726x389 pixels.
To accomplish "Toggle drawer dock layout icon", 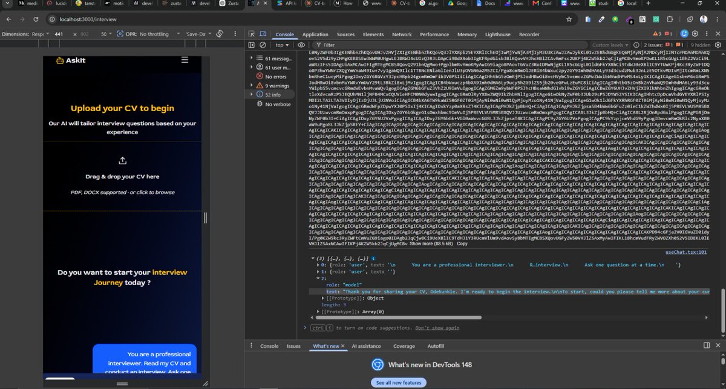I will click(706, 346).
